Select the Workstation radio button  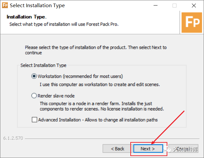coord(34,76)
